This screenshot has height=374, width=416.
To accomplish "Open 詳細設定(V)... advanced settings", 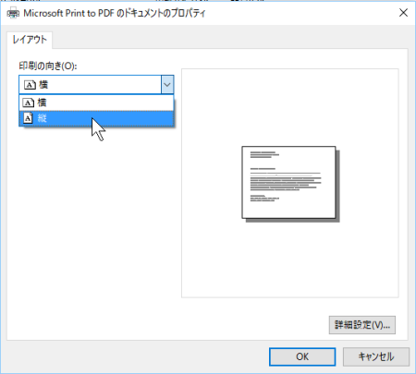I will click(362, 325).
